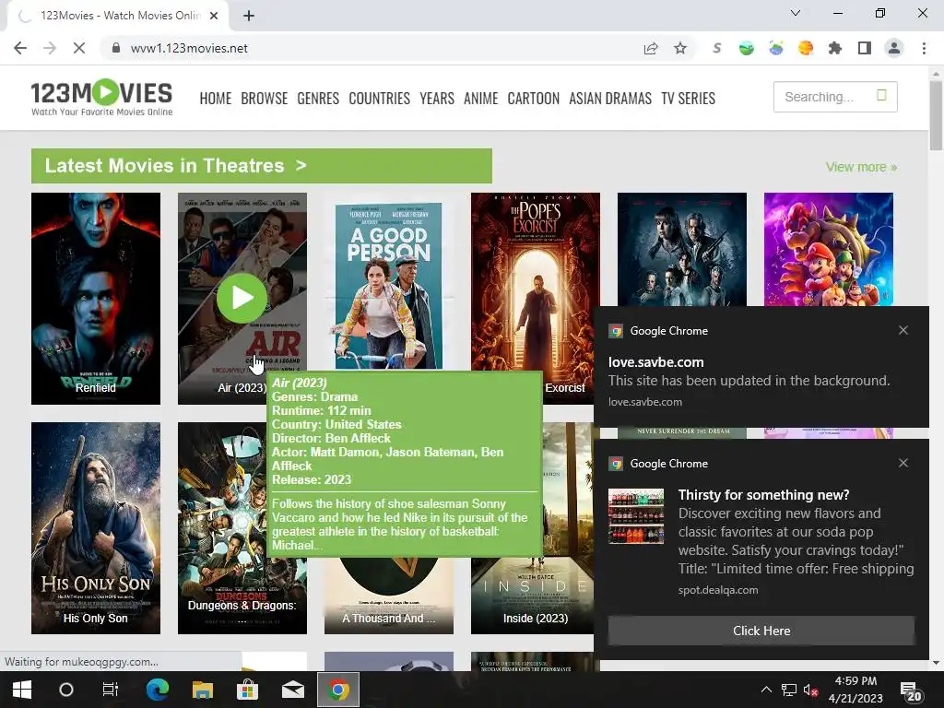This screenshot has height=708, width=944.
Task: Click love.savbe.com notification title
Action: click(655, 361)
